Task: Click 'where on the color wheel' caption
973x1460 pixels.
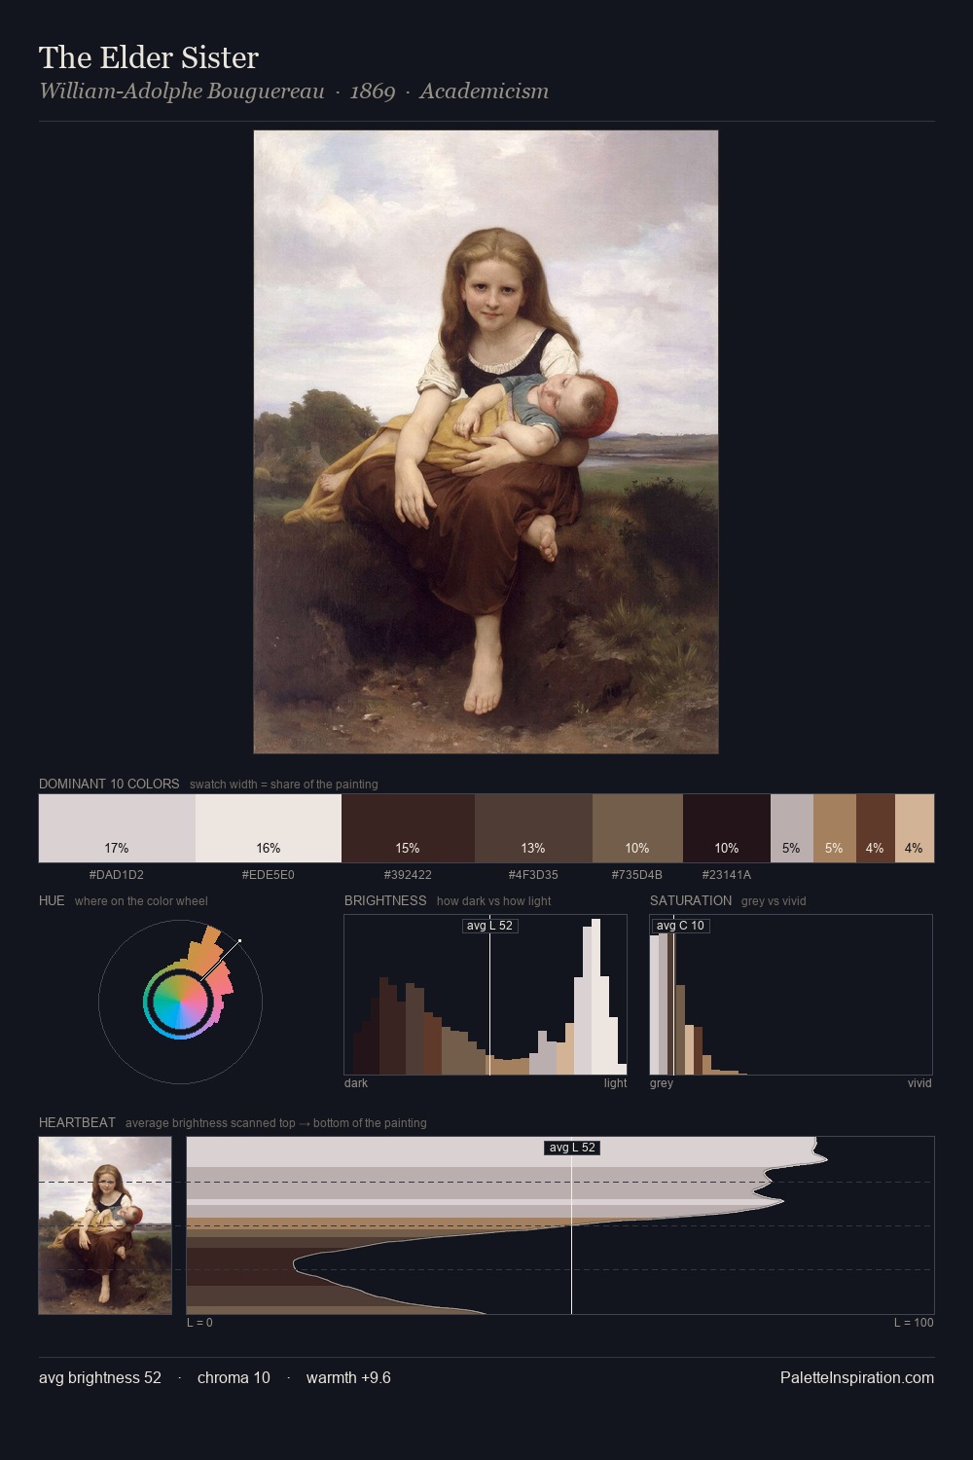Action: 141,901
